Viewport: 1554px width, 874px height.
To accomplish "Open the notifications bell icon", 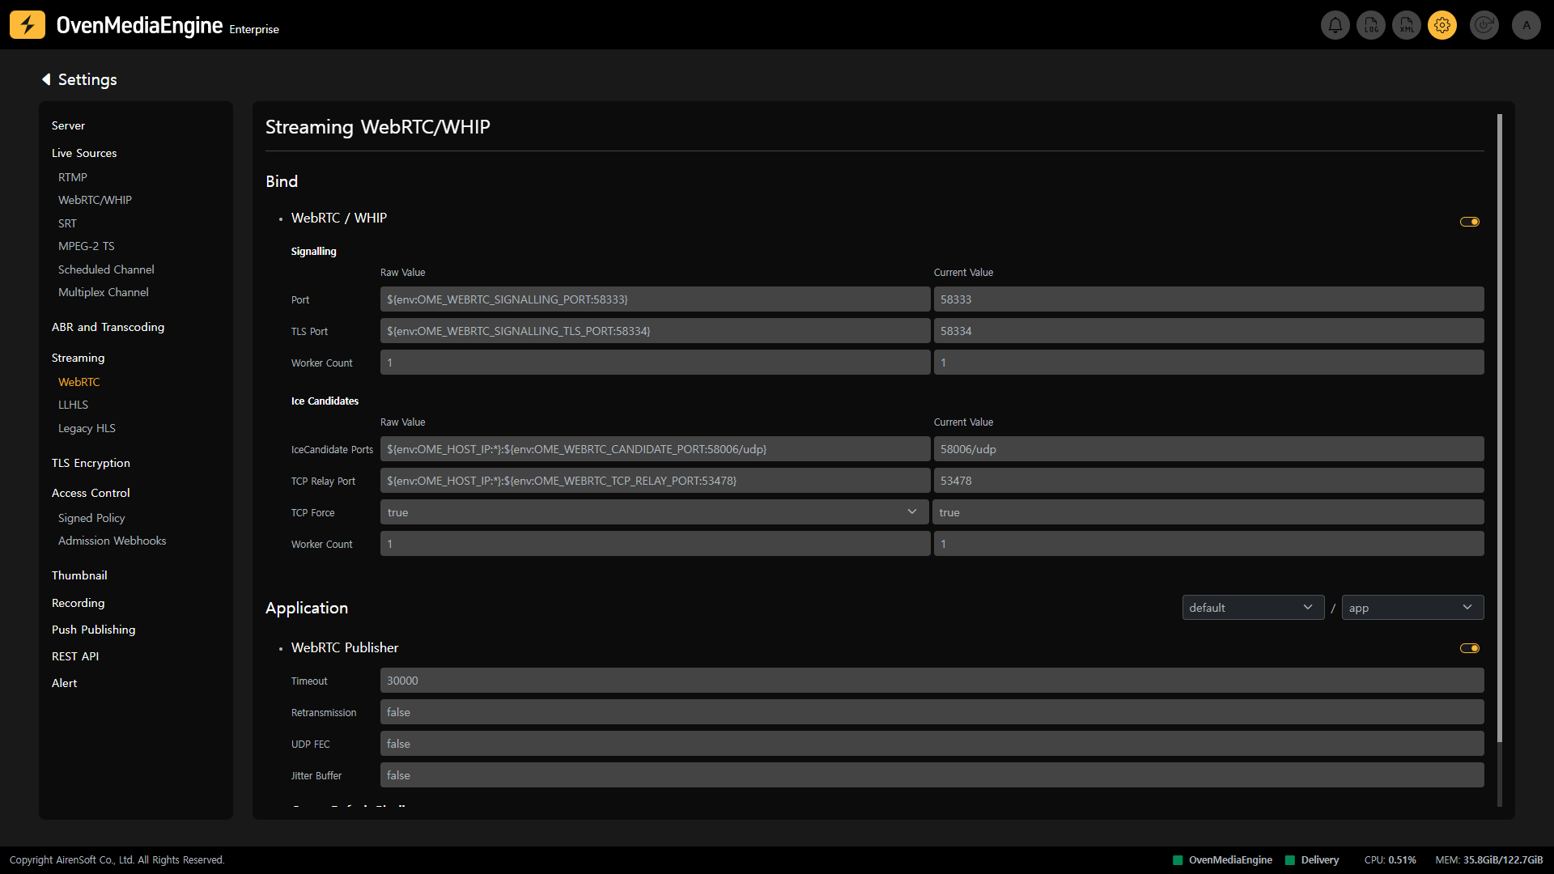I will pos(1335,25).
